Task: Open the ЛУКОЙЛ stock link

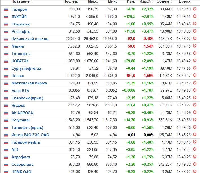Action: coord(19,17)
